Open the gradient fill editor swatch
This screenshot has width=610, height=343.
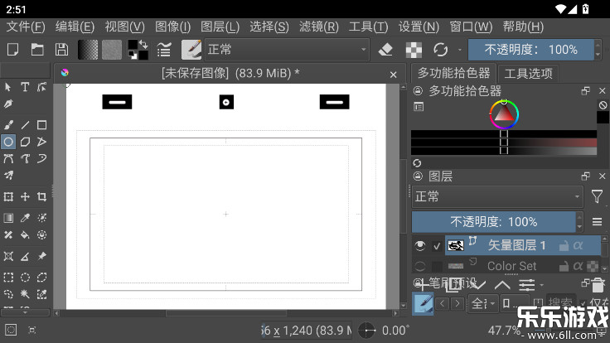coord(87,50)
